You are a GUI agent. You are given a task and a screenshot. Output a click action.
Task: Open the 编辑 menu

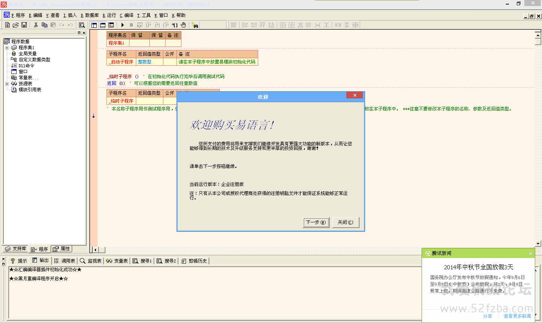(35, 15)
